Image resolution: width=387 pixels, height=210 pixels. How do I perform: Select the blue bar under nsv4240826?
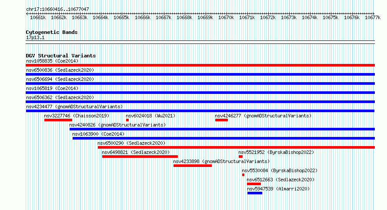(x=222, y=129)
